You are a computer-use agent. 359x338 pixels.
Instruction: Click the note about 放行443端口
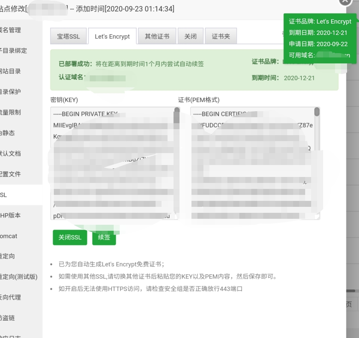tap(151, 289)
